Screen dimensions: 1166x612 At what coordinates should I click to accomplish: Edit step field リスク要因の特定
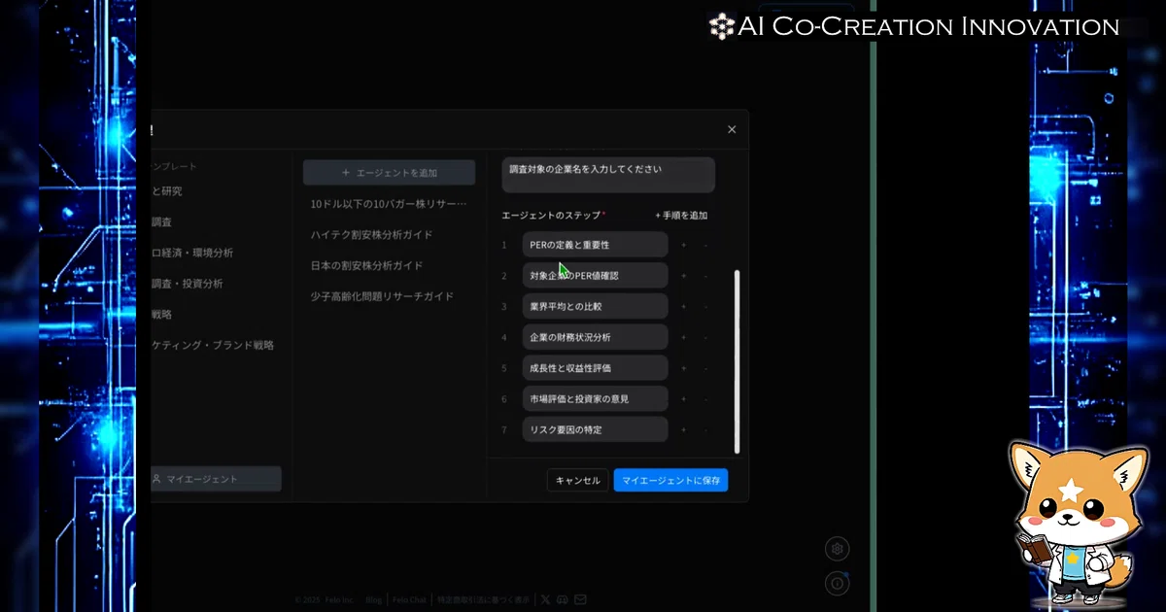click(x=595, y=429)
